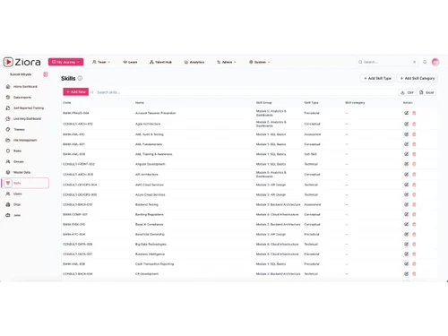Edit the API Architecture skill
The height and width of the screenshot is (336, 448).
pos(406,174)
